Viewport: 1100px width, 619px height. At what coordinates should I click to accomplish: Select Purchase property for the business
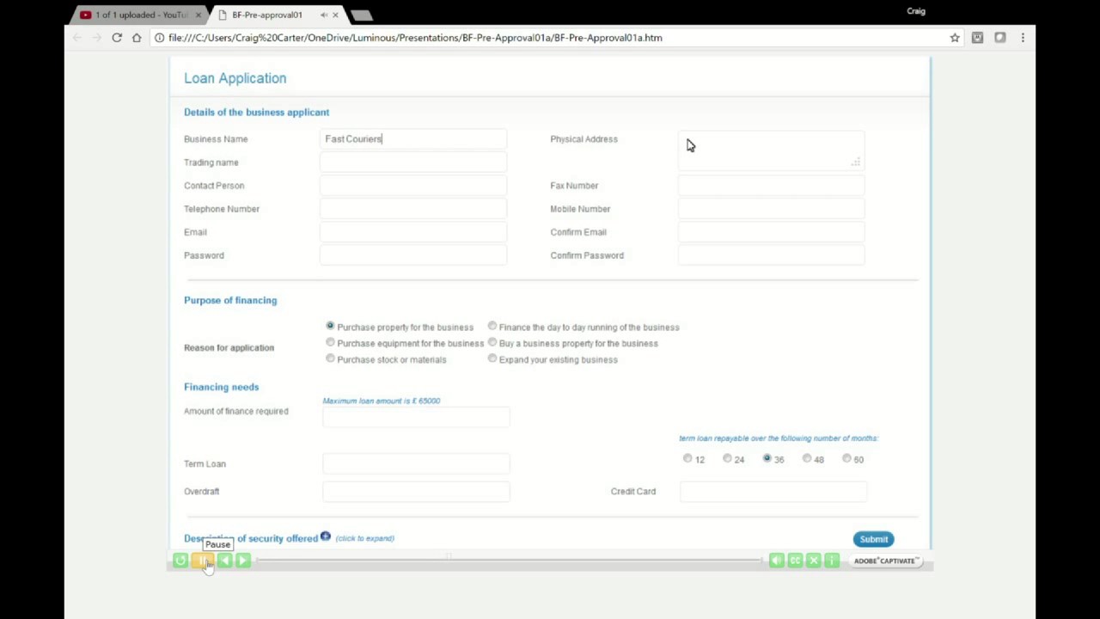click(x=330, y=327)
